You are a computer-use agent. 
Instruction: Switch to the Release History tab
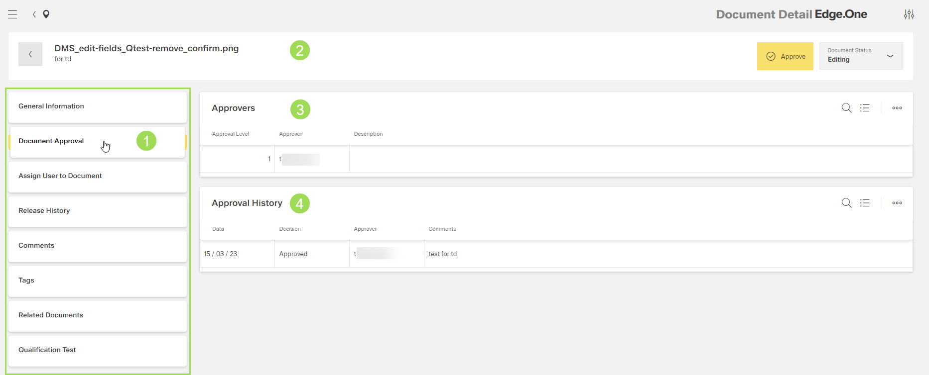[98, 211]
